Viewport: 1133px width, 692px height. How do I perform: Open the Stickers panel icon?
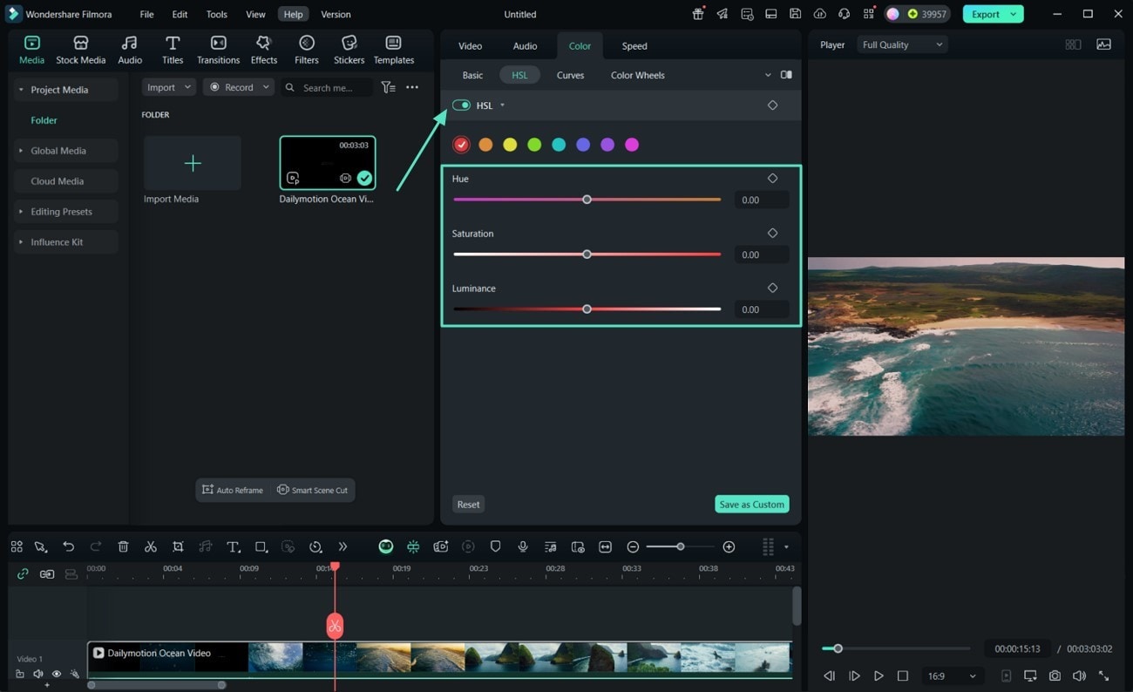tap(349, 44)
